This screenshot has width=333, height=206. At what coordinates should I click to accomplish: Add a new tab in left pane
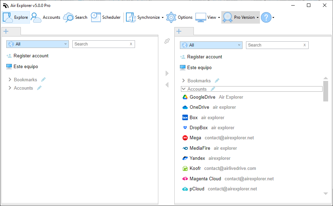(6, 31)
